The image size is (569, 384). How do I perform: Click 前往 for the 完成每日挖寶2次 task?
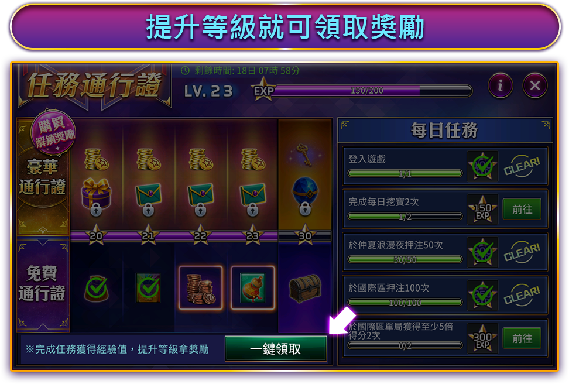click(x=522, y=209)
